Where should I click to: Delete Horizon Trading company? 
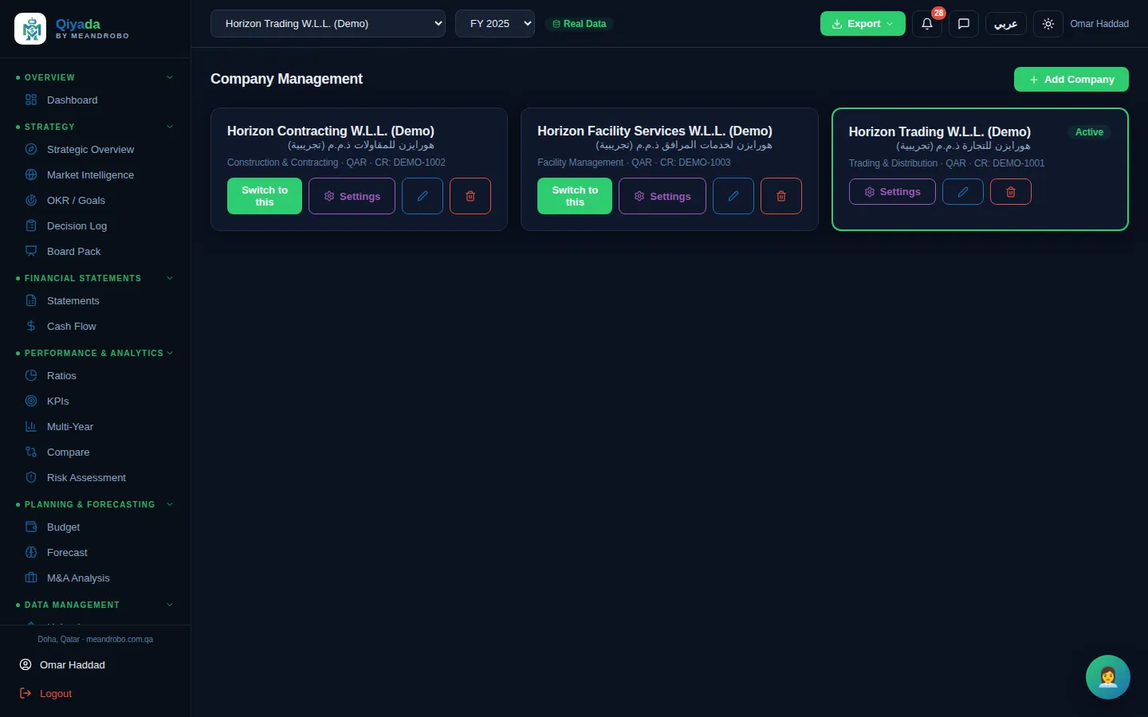[1011, 192]
